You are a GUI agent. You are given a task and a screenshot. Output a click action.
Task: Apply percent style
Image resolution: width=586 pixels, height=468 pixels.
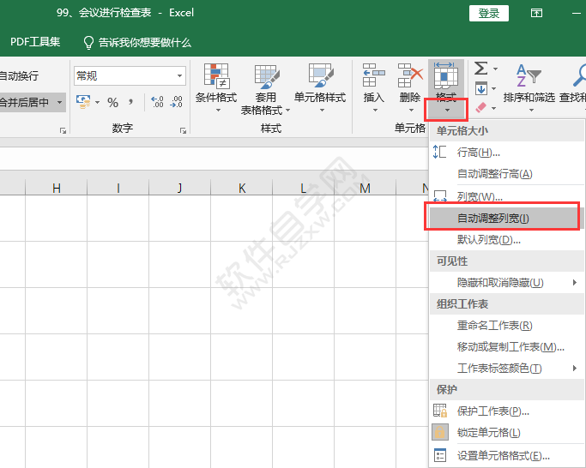[x=113, y=102]
